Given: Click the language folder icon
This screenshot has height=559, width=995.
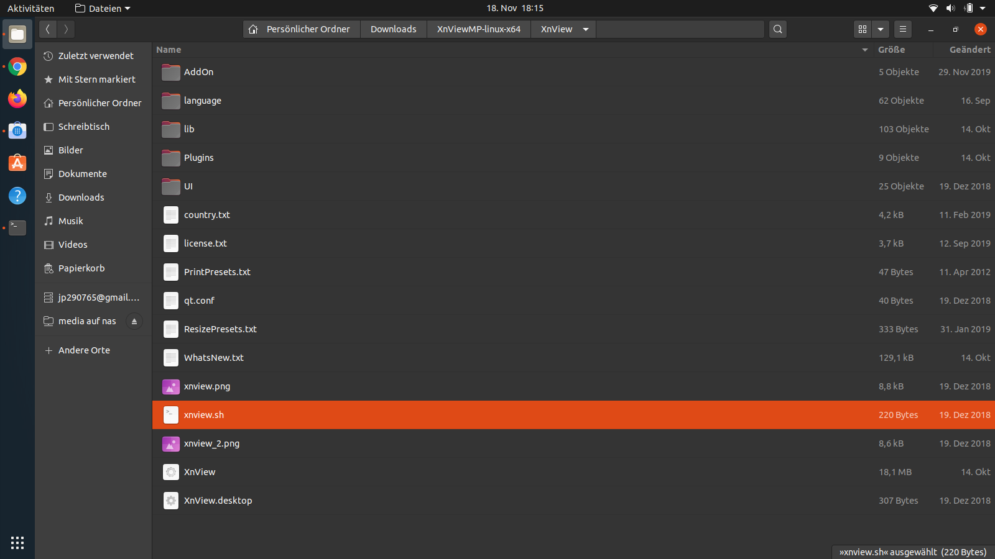Looking at the screenshot, I should (x=171, y=101).
